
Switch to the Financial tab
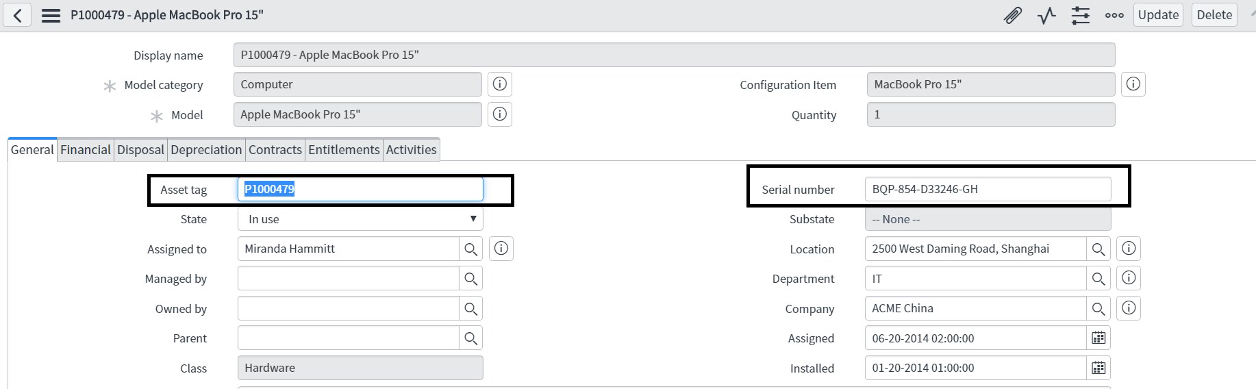[85, 150]
